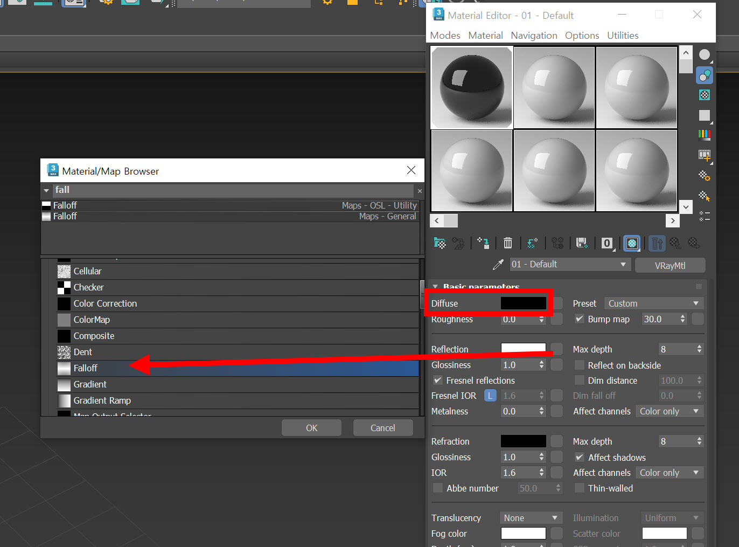Uncheck the Affect shadows checkbox
The width and height of the screenshot is (739, 547).
coord(580,458)
